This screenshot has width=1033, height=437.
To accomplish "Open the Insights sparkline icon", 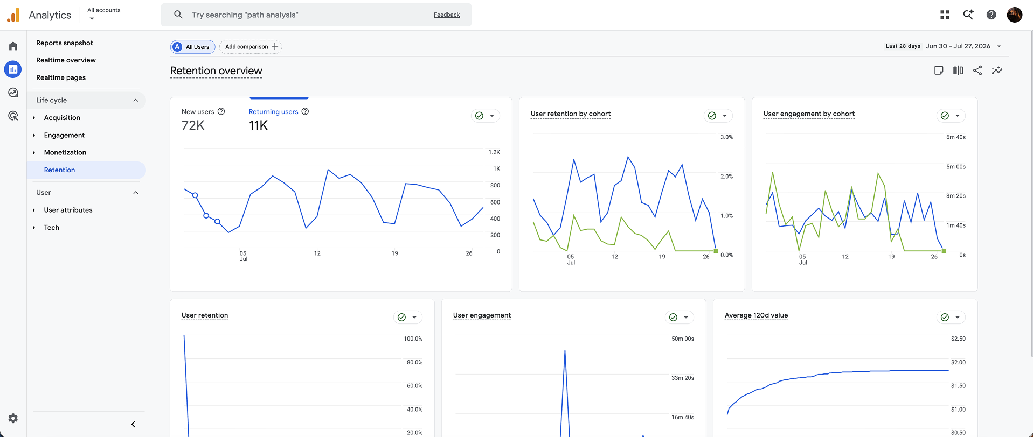I will (x=997, y=71).
